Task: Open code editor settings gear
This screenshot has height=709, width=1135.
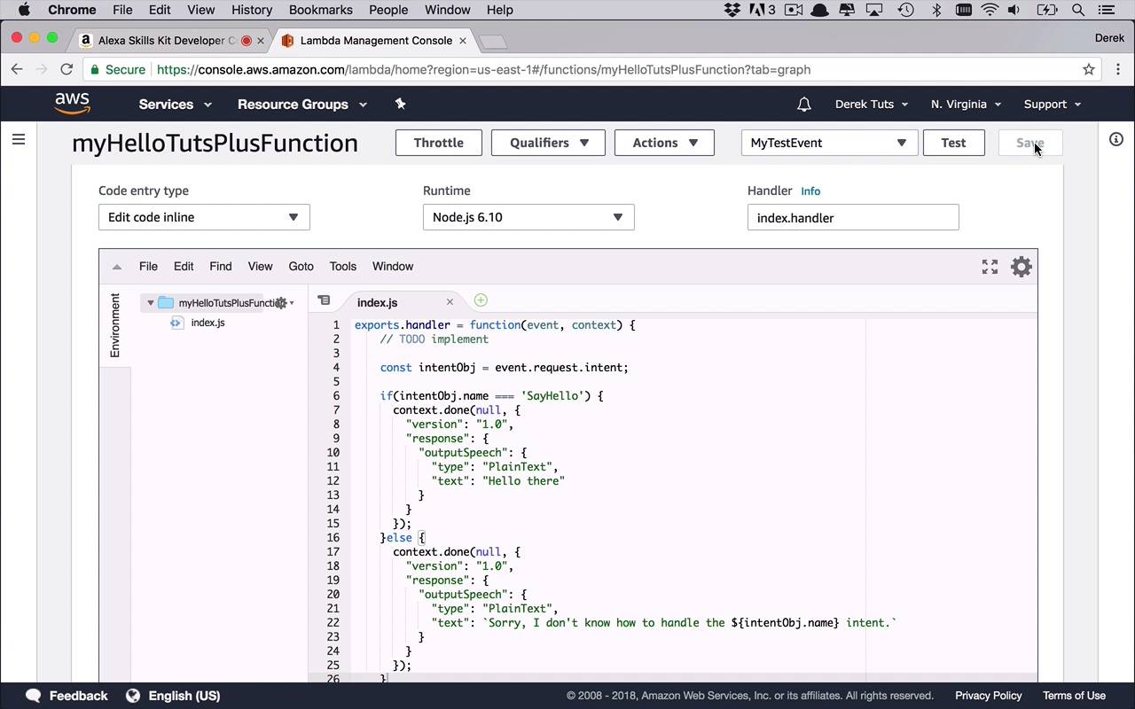Action: tap(1021, 267)
